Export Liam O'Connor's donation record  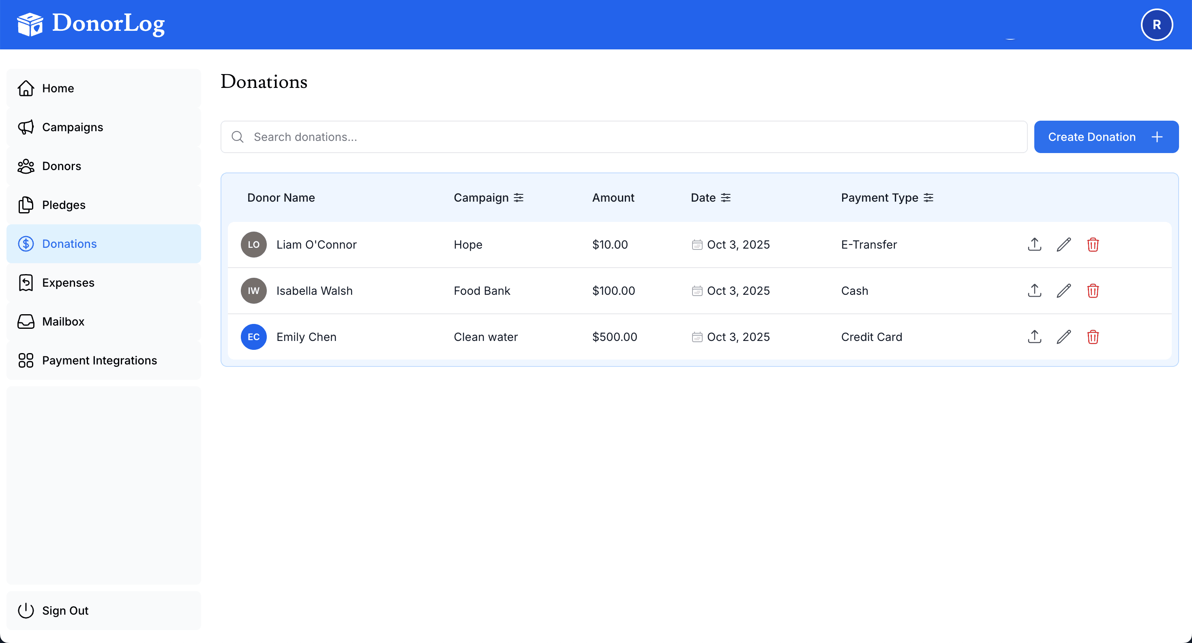pyautogui.click(x=1034, y=244)
